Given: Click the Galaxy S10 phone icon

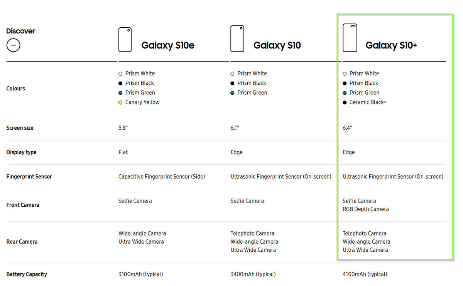Looking at the screenshot, I should 237,38.
